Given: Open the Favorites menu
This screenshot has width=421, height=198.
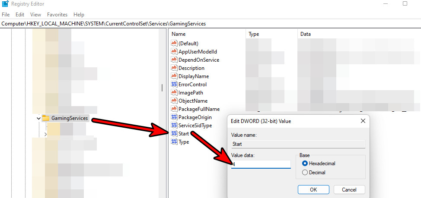Looking at the screenshot, I should tap(57, 15).
